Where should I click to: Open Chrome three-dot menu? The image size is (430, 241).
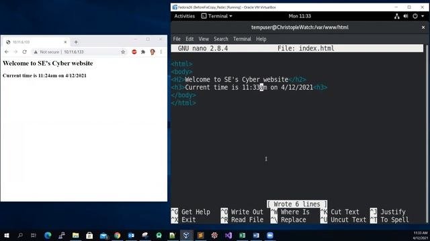click(x=161, y=52)
